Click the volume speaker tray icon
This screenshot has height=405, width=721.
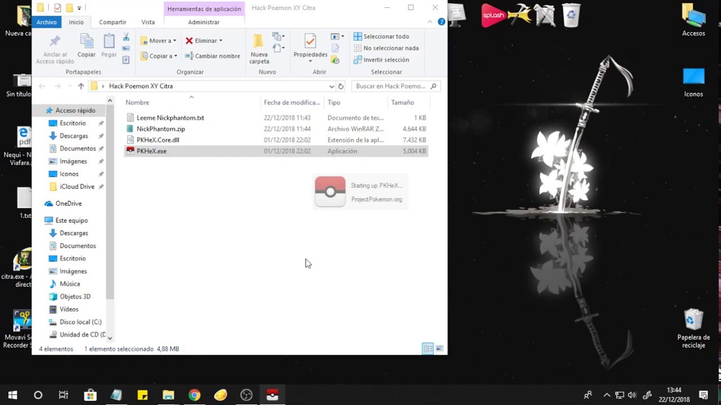(632, 395)
